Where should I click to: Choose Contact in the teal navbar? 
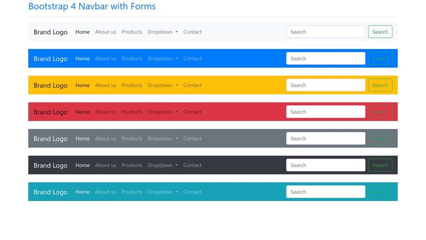click(192, 192)
